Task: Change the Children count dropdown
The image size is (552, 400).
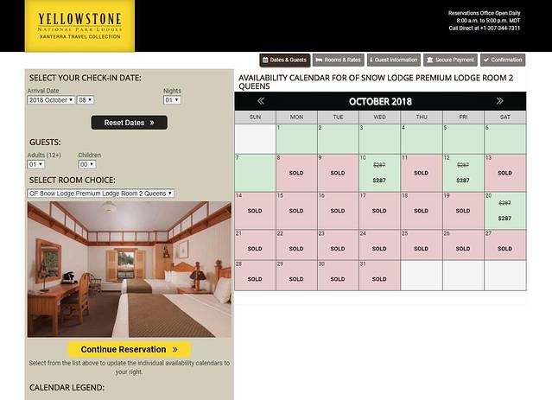Action: coord(86,164)
